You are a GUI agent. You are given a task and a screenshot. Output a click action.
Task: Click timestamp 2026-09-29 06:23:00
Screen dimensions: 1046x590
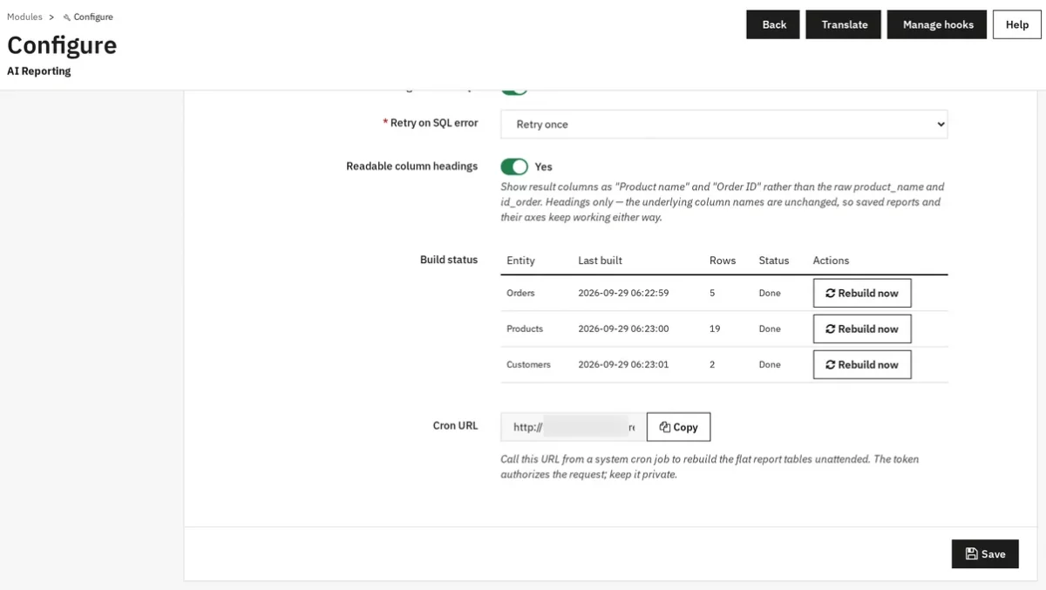point(623,329)
